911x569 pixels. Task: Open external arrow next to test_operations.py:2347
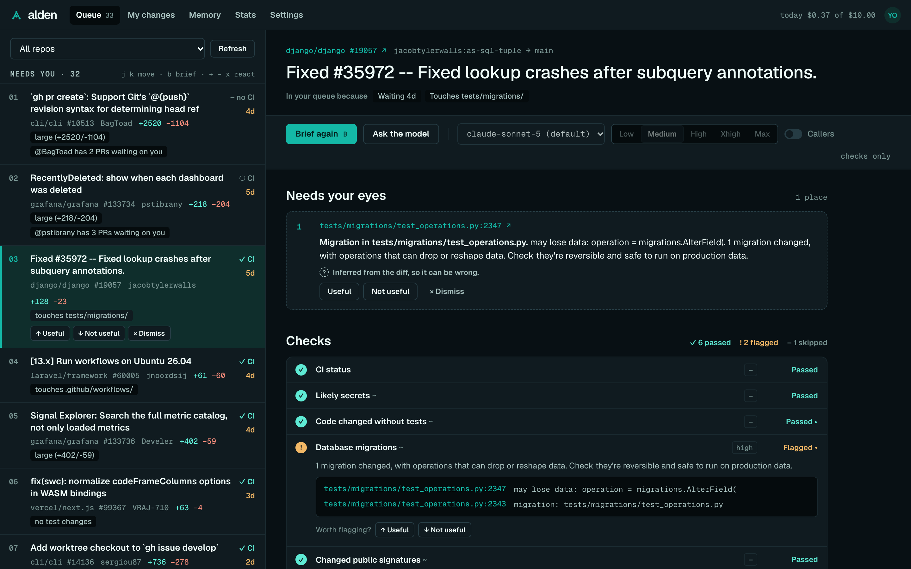(x=509, y=225)
